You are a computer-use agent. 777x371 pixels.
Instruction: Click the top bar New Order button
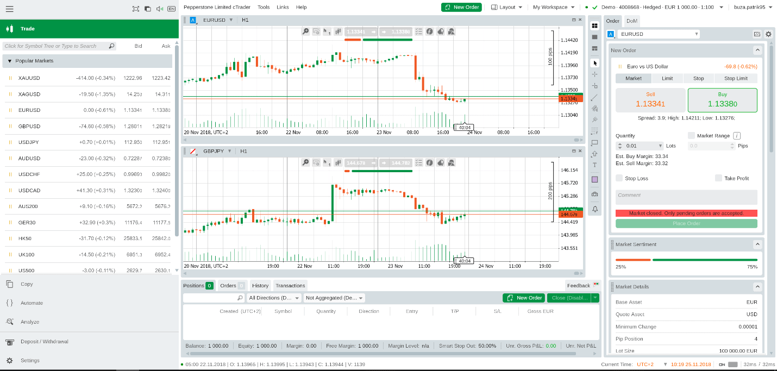pos(461,7)
